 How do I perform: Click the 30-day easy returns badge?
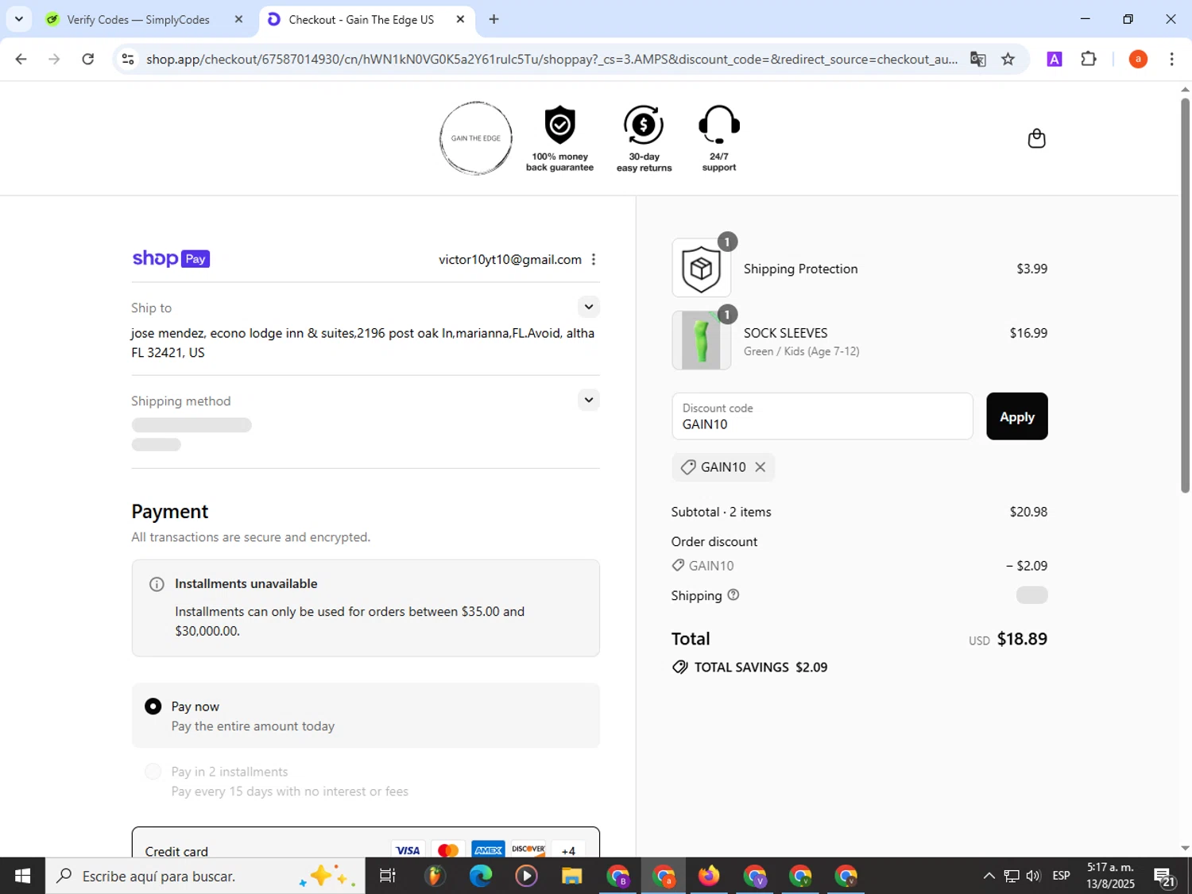click(x=644, y=138)
